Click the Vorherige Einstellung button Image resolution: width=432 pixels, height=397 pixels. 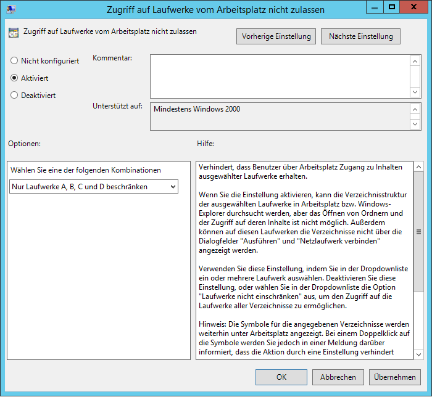[x=276, y=36]
